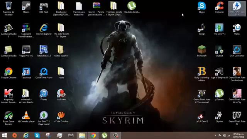Switch to Chrome on the taskbar

(93, 136)
